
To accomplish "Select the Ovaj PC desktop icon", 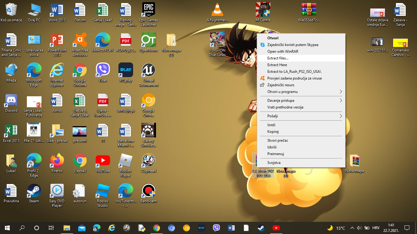I will coord(34,13).
